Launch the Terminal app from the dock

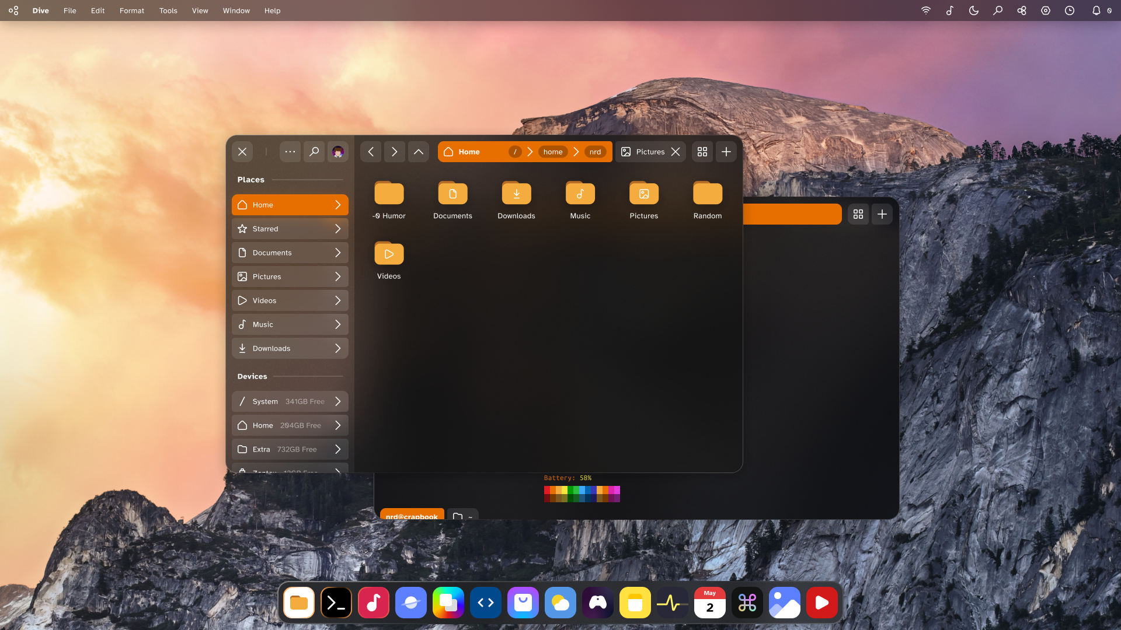click(336, 603)
